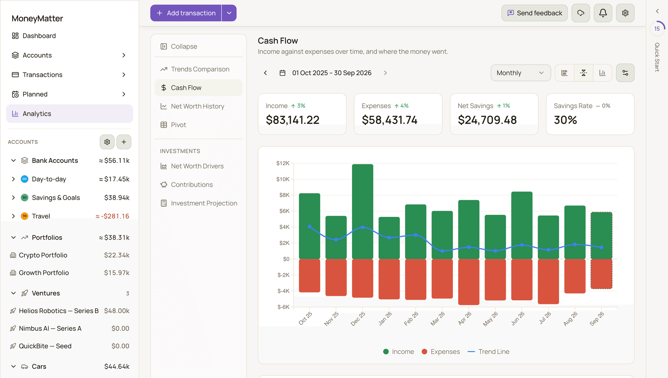Viewport: 668px width, 378px height.
Task: Open the Dashboard page
Action: pyautogui.click(x=70, y=36)
